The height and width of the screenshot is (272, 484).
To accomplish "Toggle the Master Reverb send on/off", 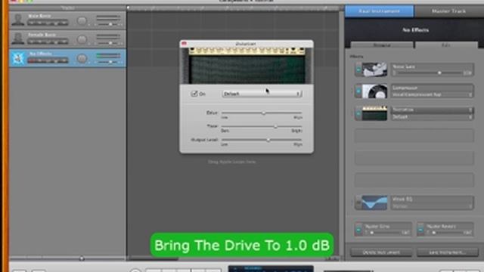I will pos(420,230).
